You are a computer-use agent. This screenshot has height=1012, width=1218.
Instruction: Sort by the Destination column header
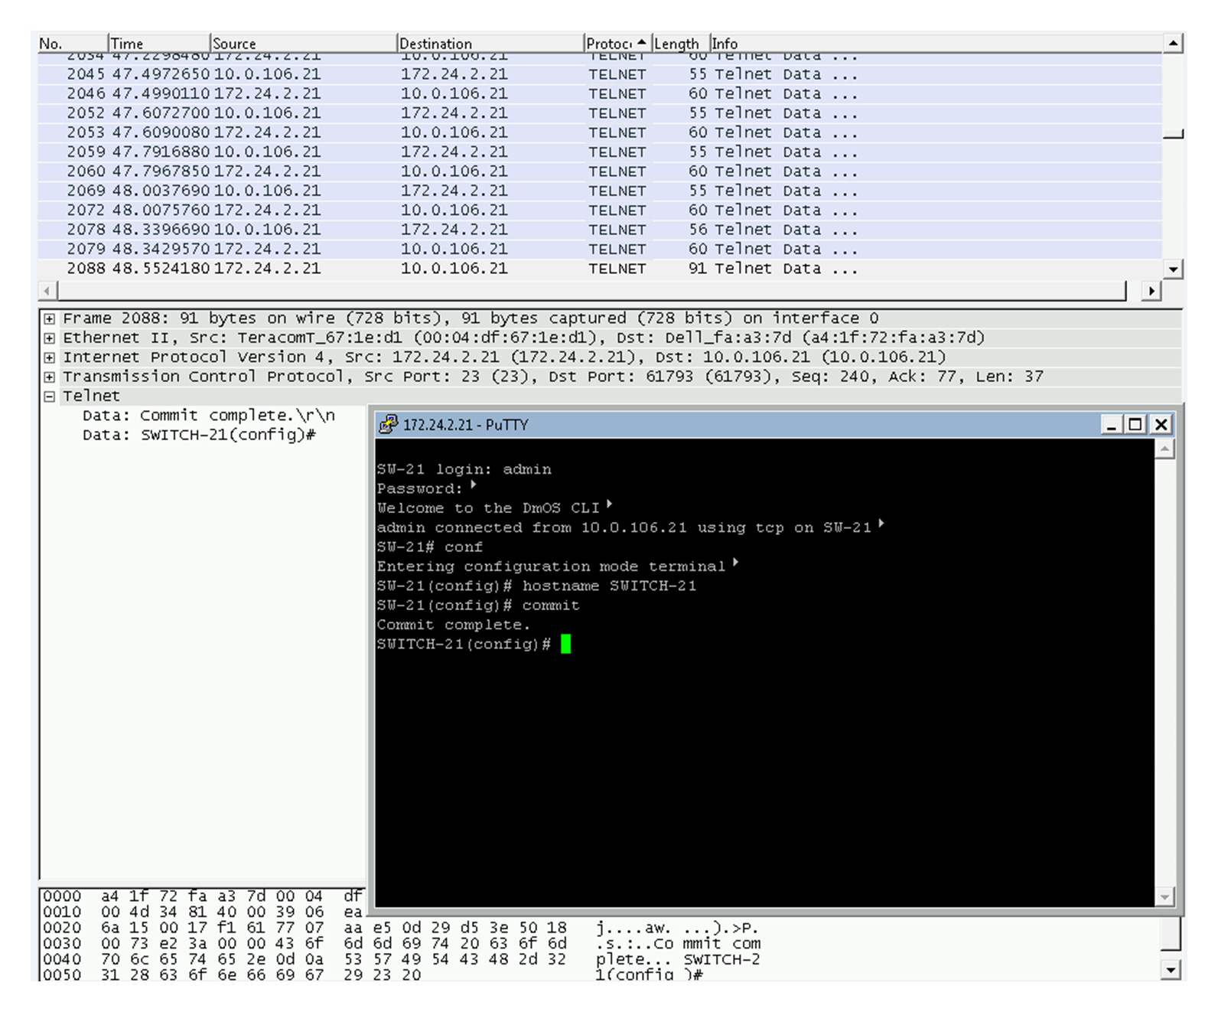click(x=490, y=44)
